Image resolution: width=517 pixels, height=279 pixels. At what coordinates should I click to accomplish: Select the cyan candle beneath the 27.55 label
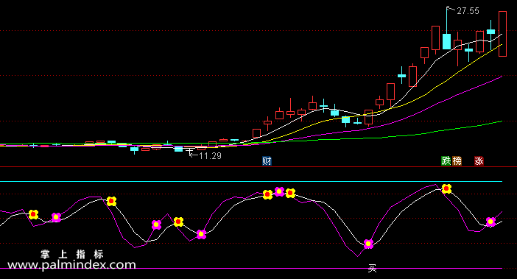point(447,41)
